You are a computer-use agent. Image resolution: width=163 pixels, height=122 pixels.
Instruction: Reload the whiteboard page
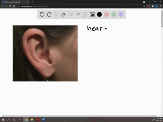[x=10, y=6]
